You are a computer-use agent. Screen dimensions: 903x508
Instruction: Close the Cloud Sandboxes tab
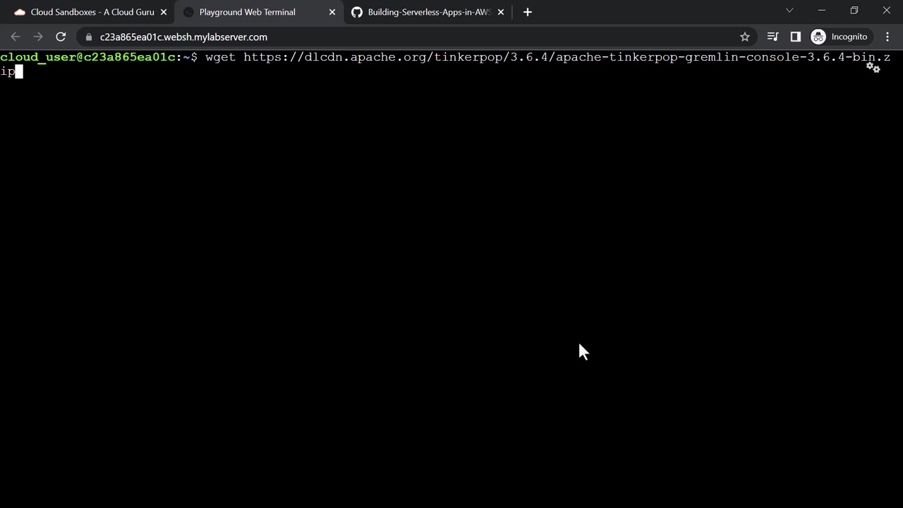coord(164,12)
